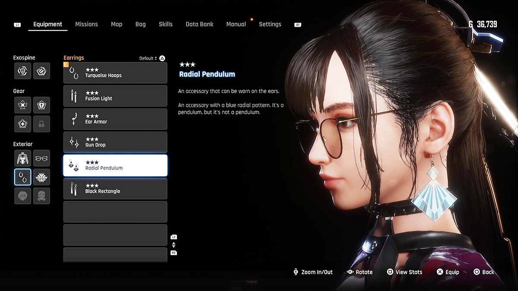Open the first Gear slot
The image size is (518, 291).
(22, 105)
